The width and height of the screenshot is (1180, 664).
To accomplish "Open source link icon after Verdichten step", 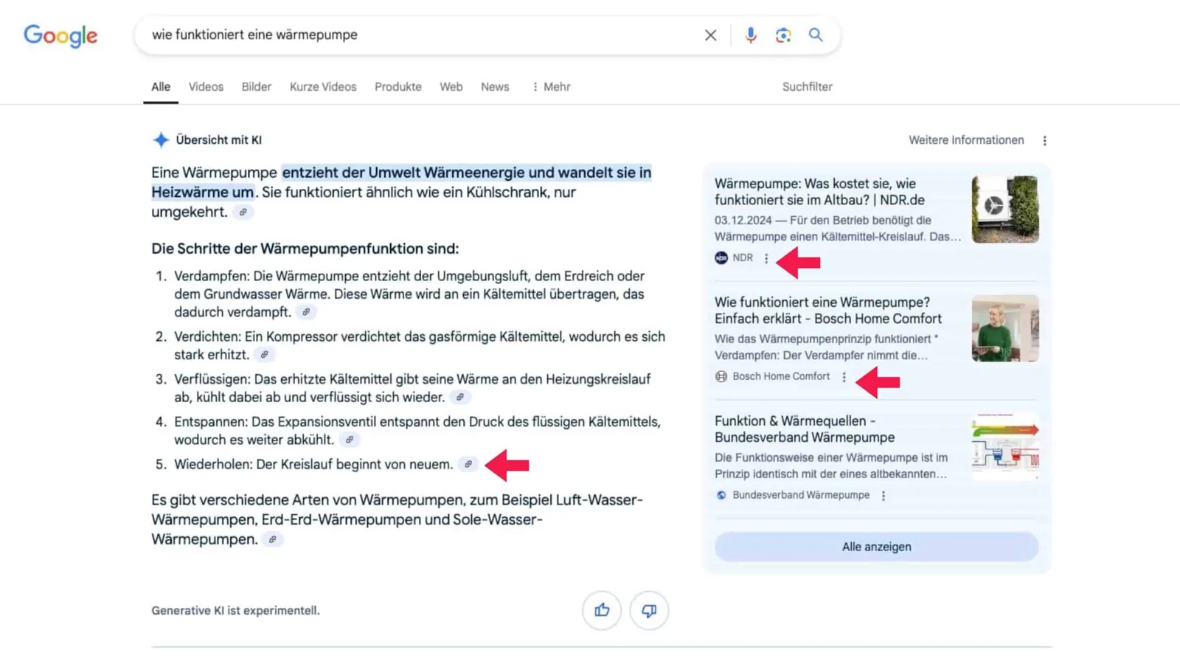I will (x=264, y=355).
